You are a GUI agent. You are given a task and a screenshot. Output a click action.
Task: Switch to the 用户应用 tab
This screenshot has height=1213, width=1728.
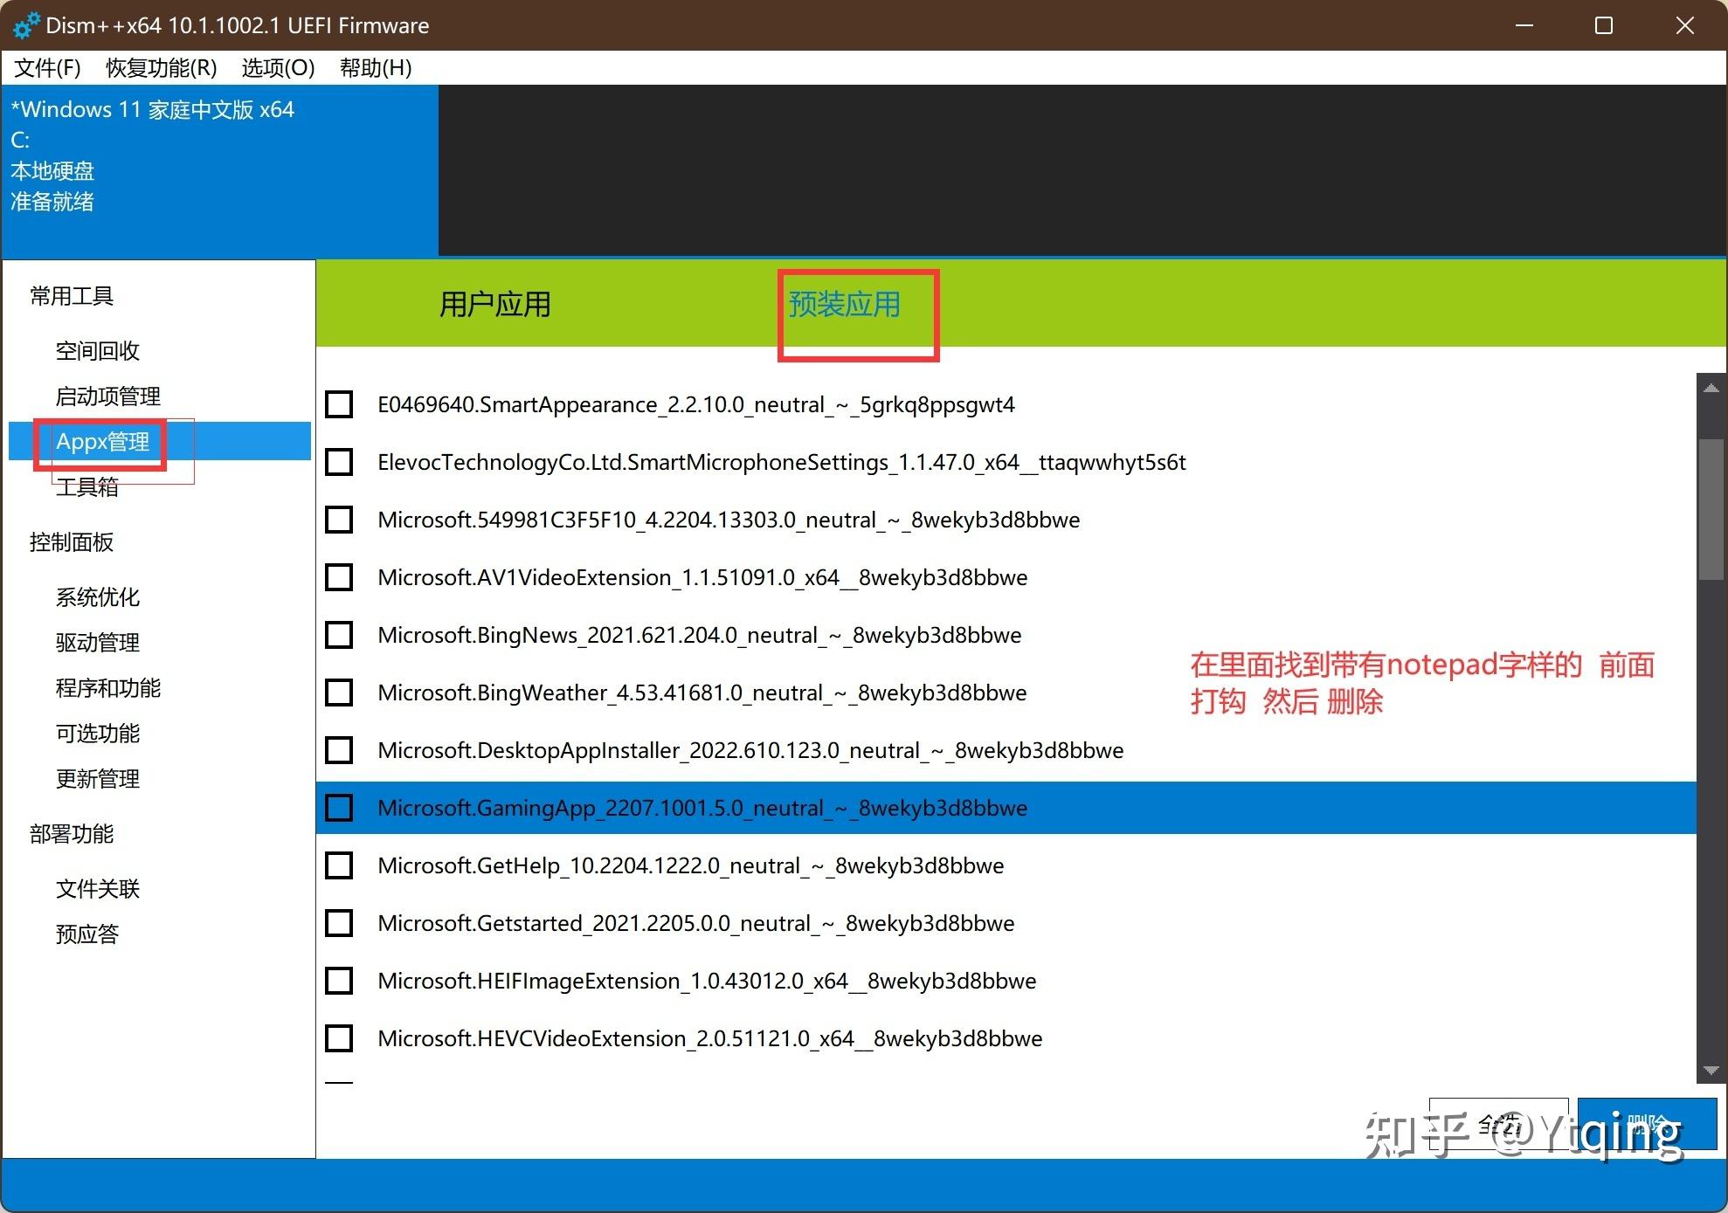click(x=494, y=305)
